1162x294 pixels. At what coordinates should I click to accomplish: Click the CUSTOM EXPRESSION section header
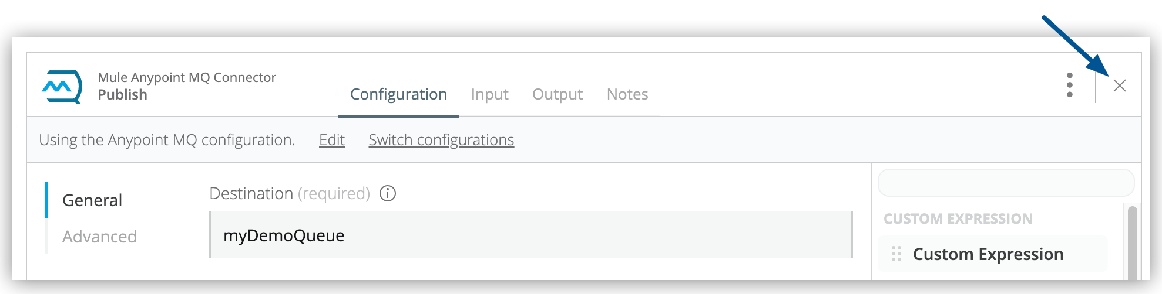[x=958, y=219]
